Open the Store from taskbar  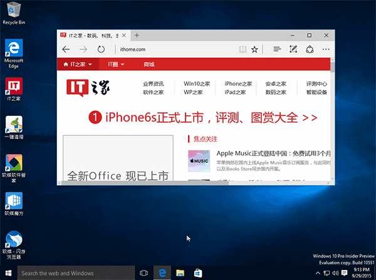198,273
